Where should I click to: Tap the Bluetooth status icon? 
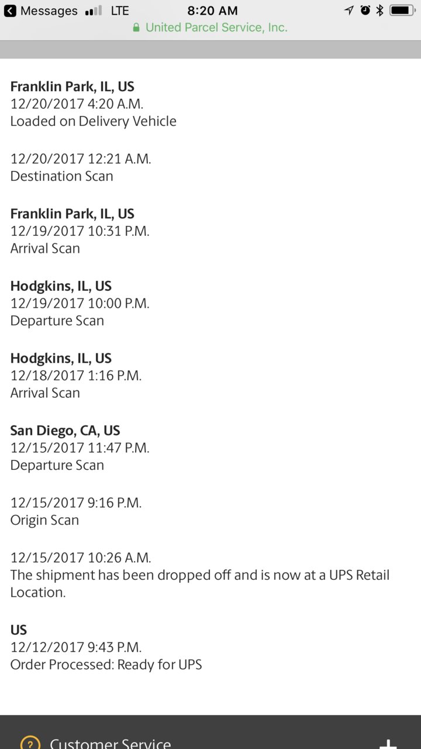[x=379, y=10]
